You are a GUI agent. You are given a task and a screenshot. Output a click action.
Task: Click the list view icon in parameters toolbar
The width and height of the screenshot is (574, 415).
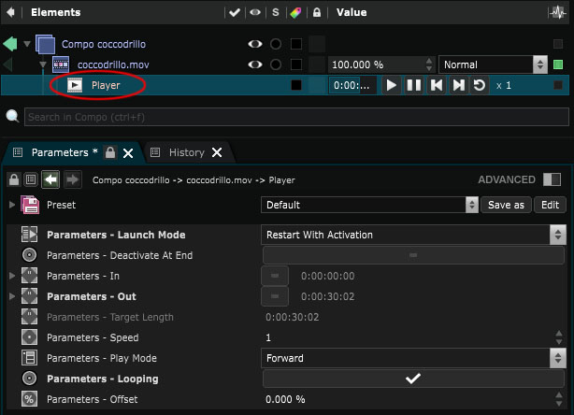(31, 179)
